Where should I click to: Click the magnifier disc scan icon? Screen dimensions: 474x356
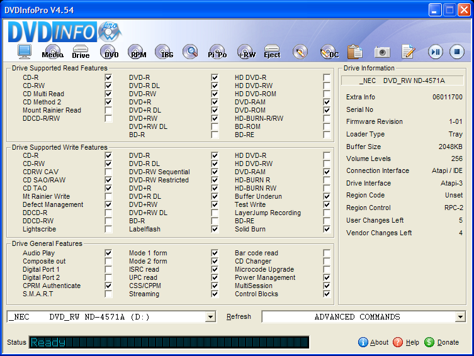(x=191, y=52)
